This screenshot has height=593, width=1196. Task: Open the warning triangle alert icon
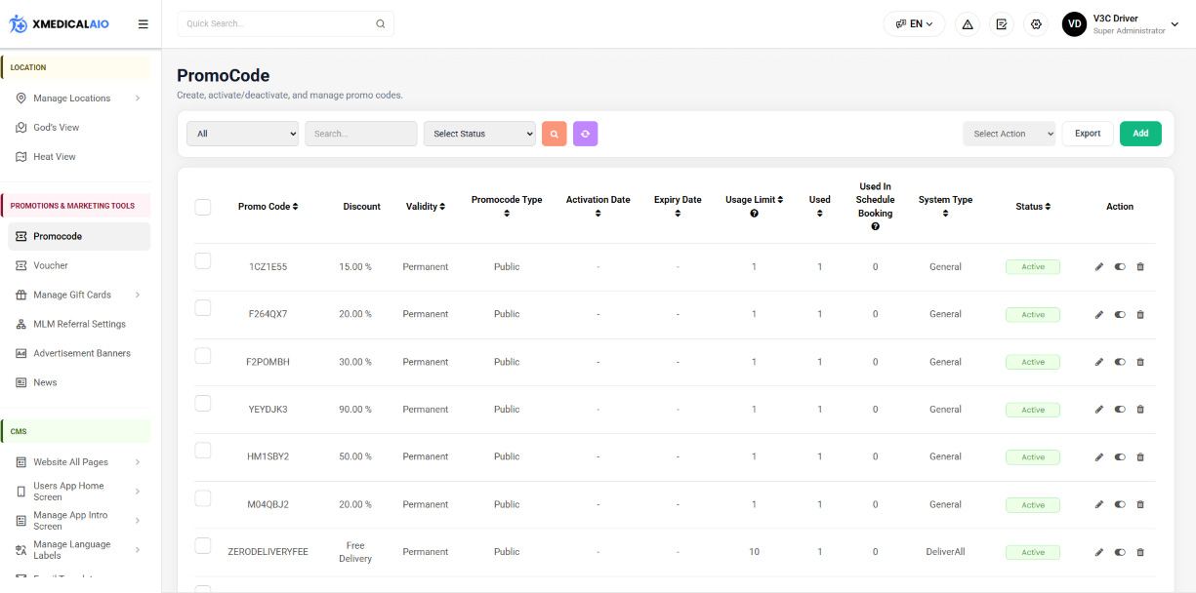[x=968, y=24]
